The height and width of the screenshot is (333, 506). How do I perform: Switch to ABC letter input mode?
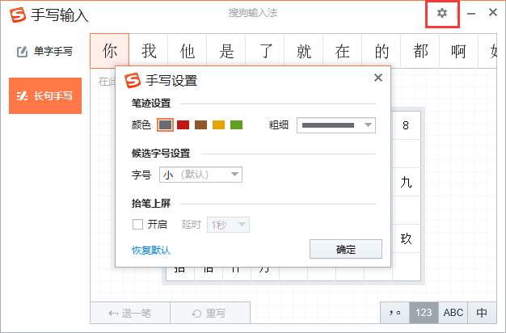453,313
